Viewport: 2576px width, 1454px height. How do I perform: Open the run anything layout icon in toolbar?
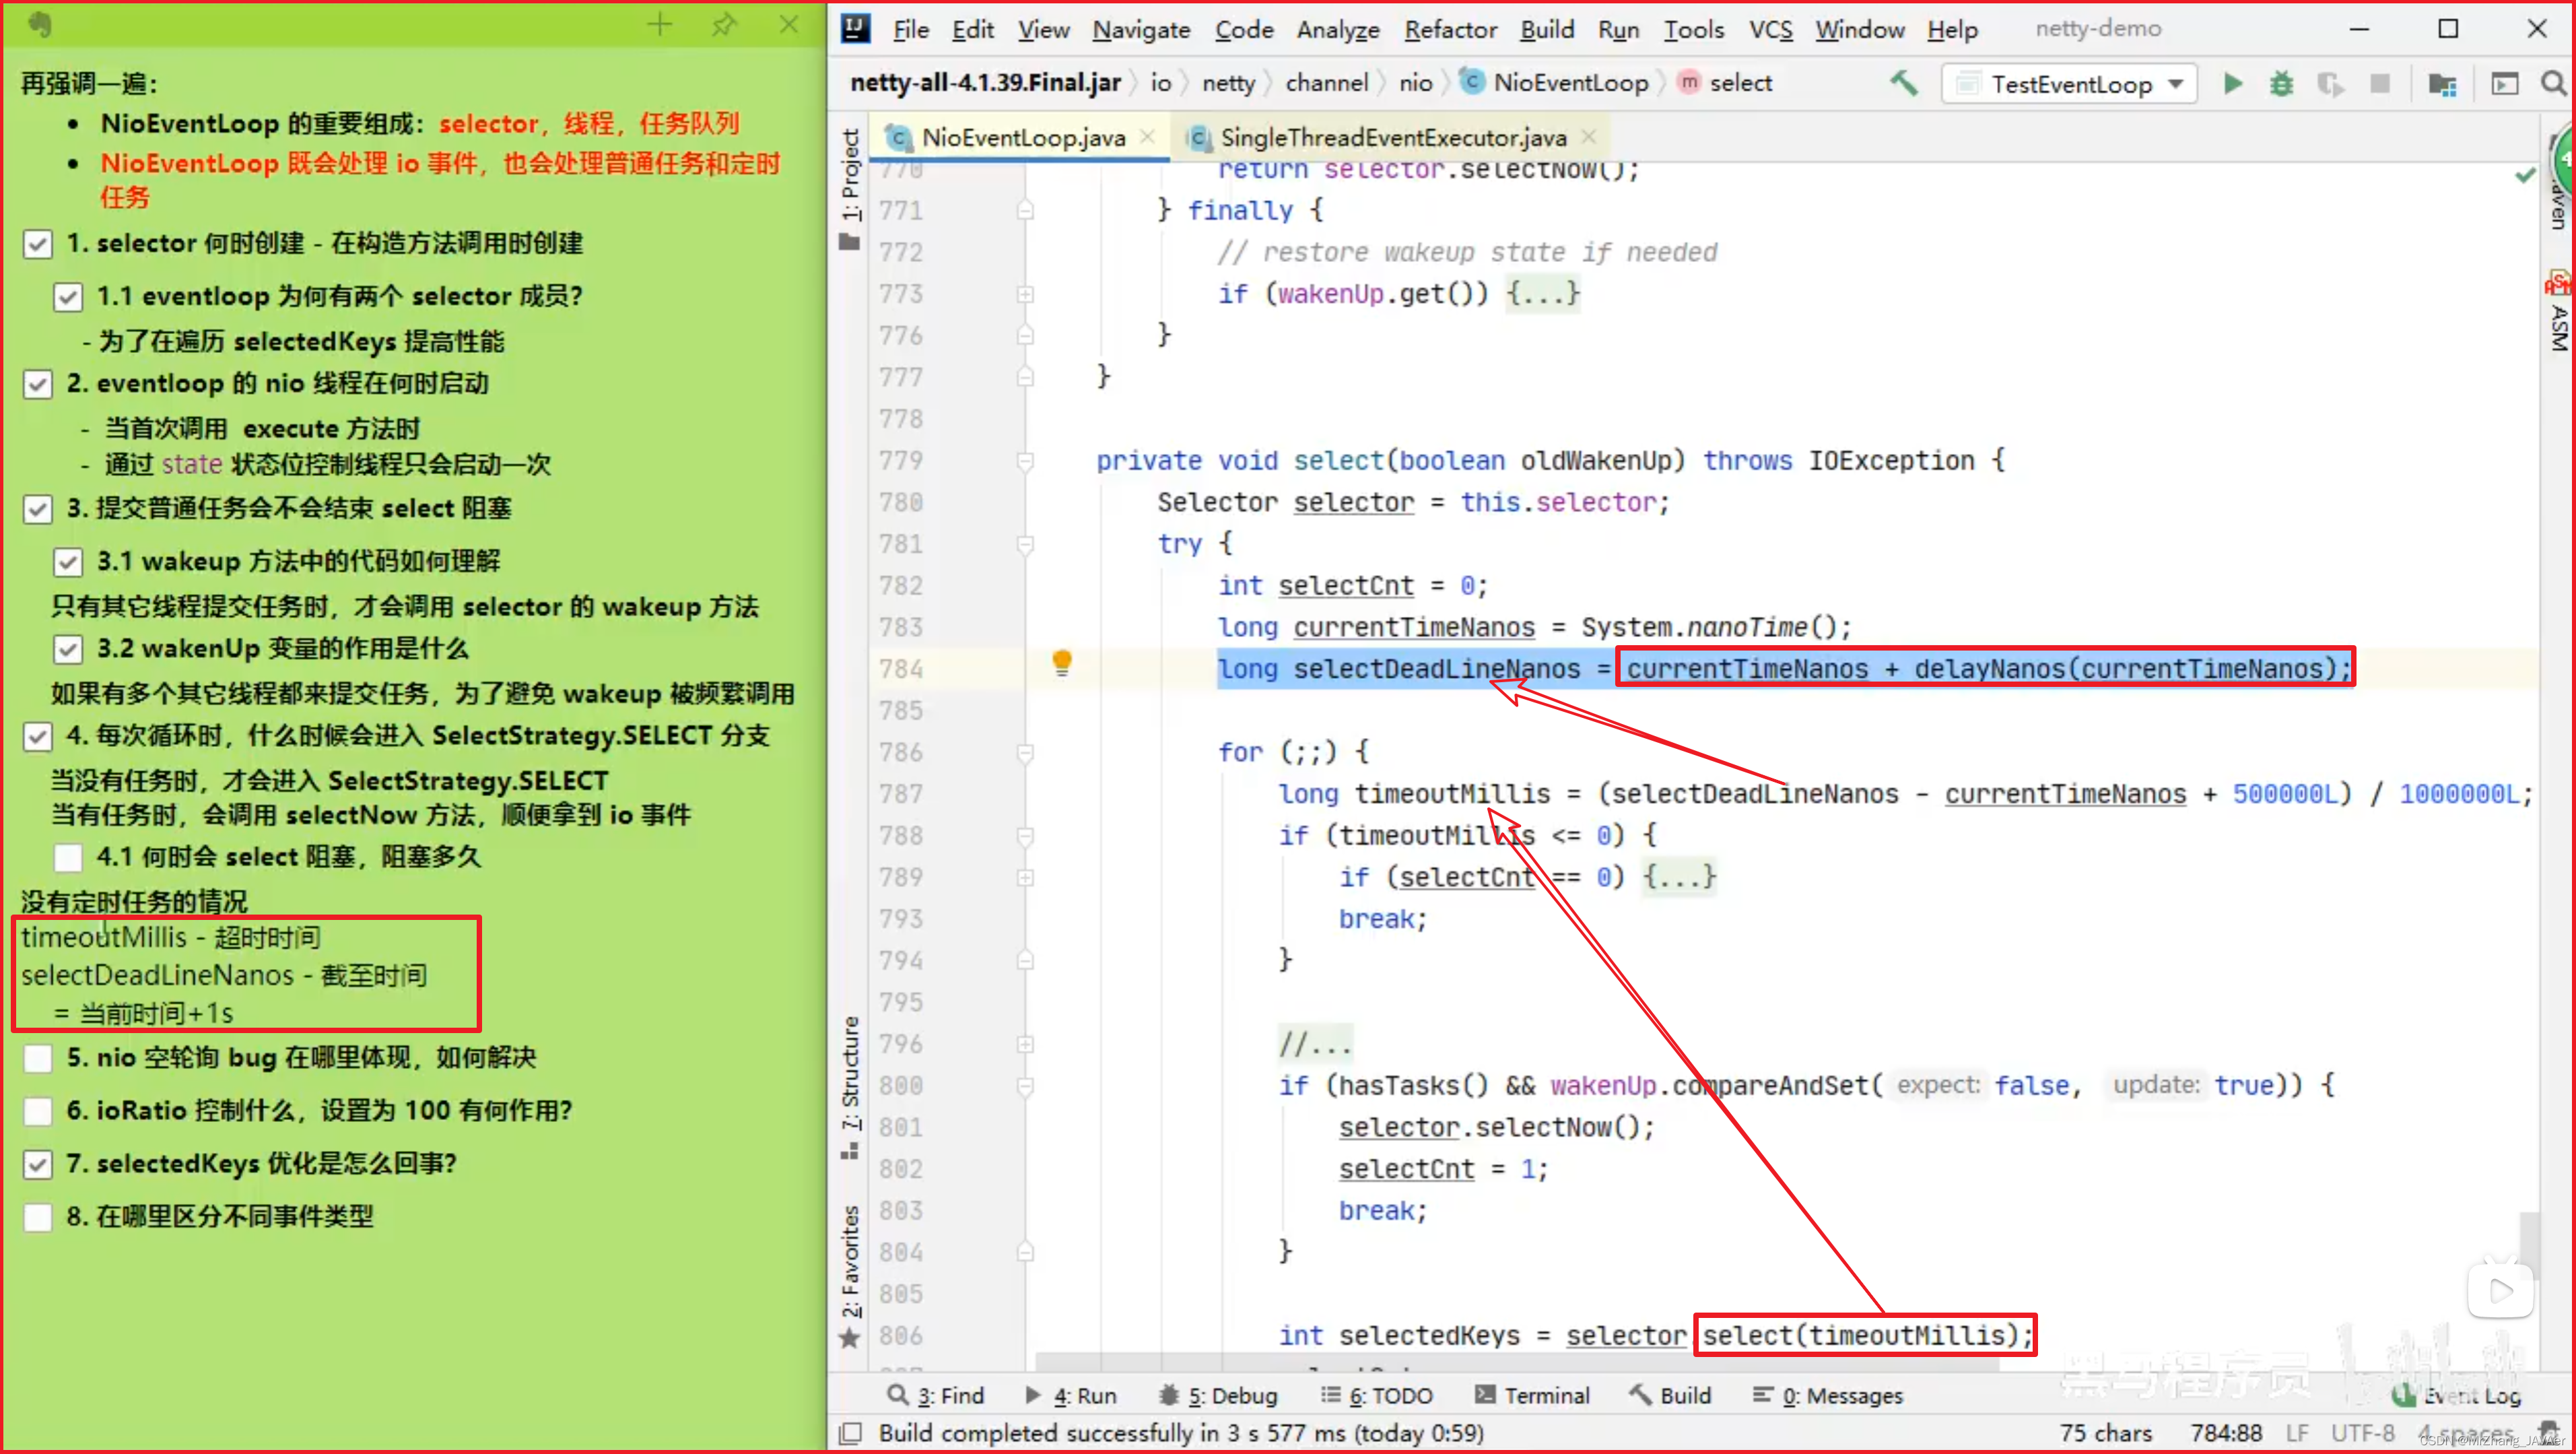tap(2505, 84)
